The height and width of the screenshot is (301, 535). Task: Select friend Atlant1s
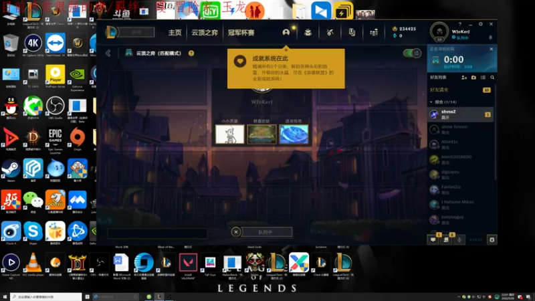pyautogui.click(x=460, y=144)
